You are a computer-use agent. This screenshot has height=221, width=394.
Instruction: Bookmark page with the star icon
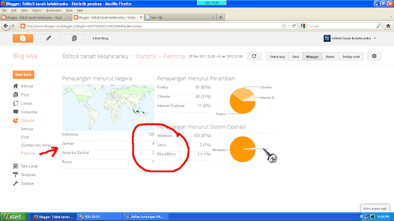(284, 26)
